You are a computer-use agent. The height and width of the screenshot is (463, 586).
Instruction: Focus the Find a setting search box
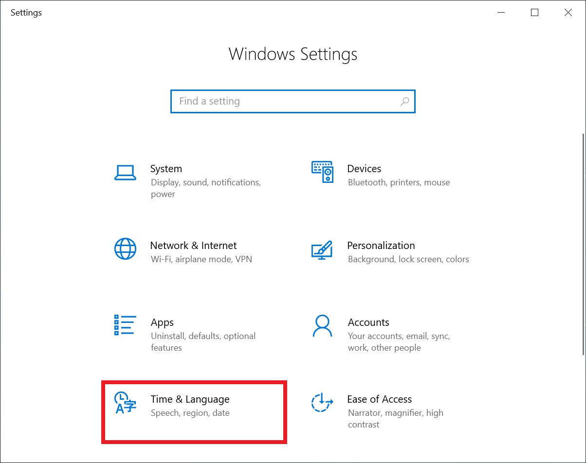pos(293,101)
